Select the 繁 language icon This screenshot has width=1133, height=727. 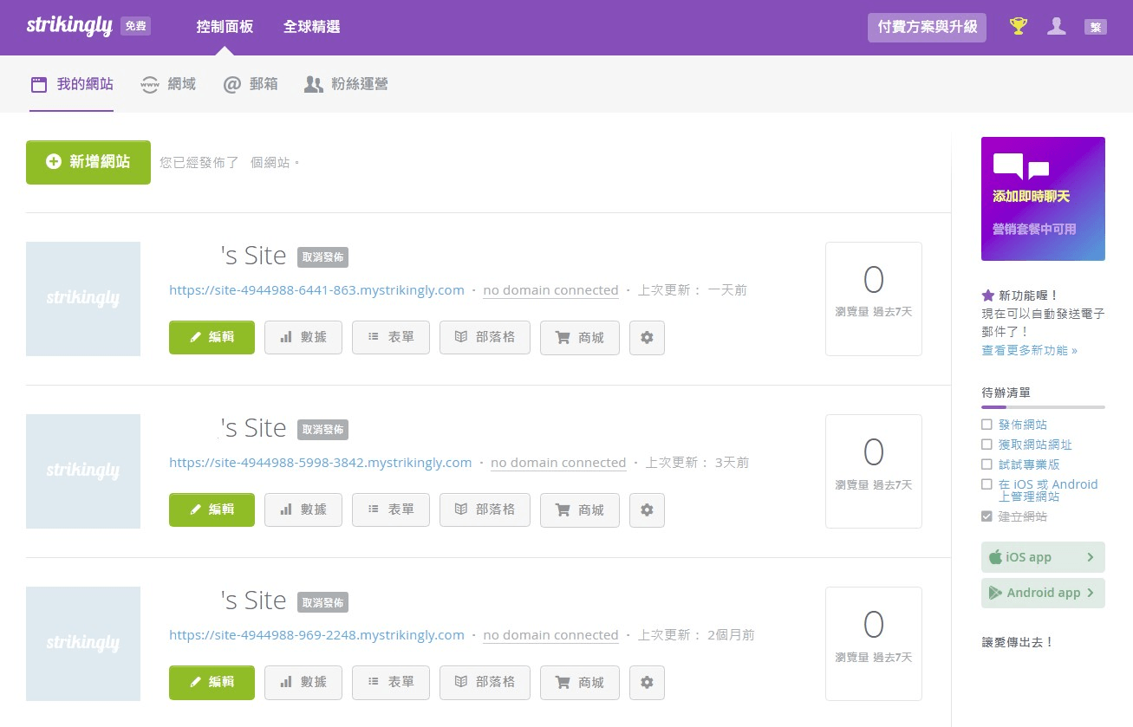point(1096,27)
